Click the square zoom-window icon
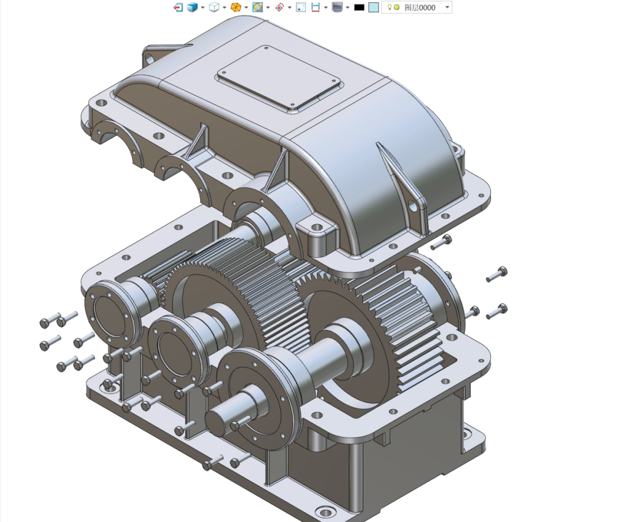The height and width of the screenshot is (522, 623). click(x=301, y=7)
